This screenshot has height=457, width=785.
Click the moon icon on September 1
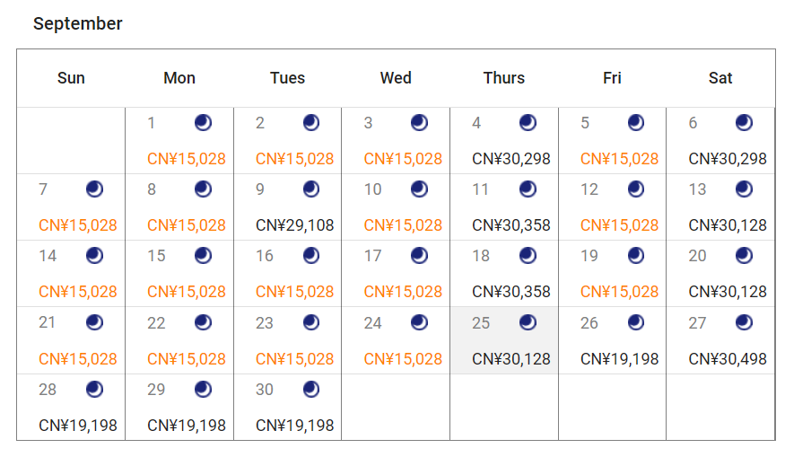(203, 122)
